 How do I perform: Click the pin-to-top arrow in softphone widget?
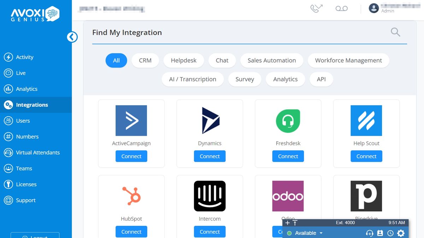coord(295,223)
